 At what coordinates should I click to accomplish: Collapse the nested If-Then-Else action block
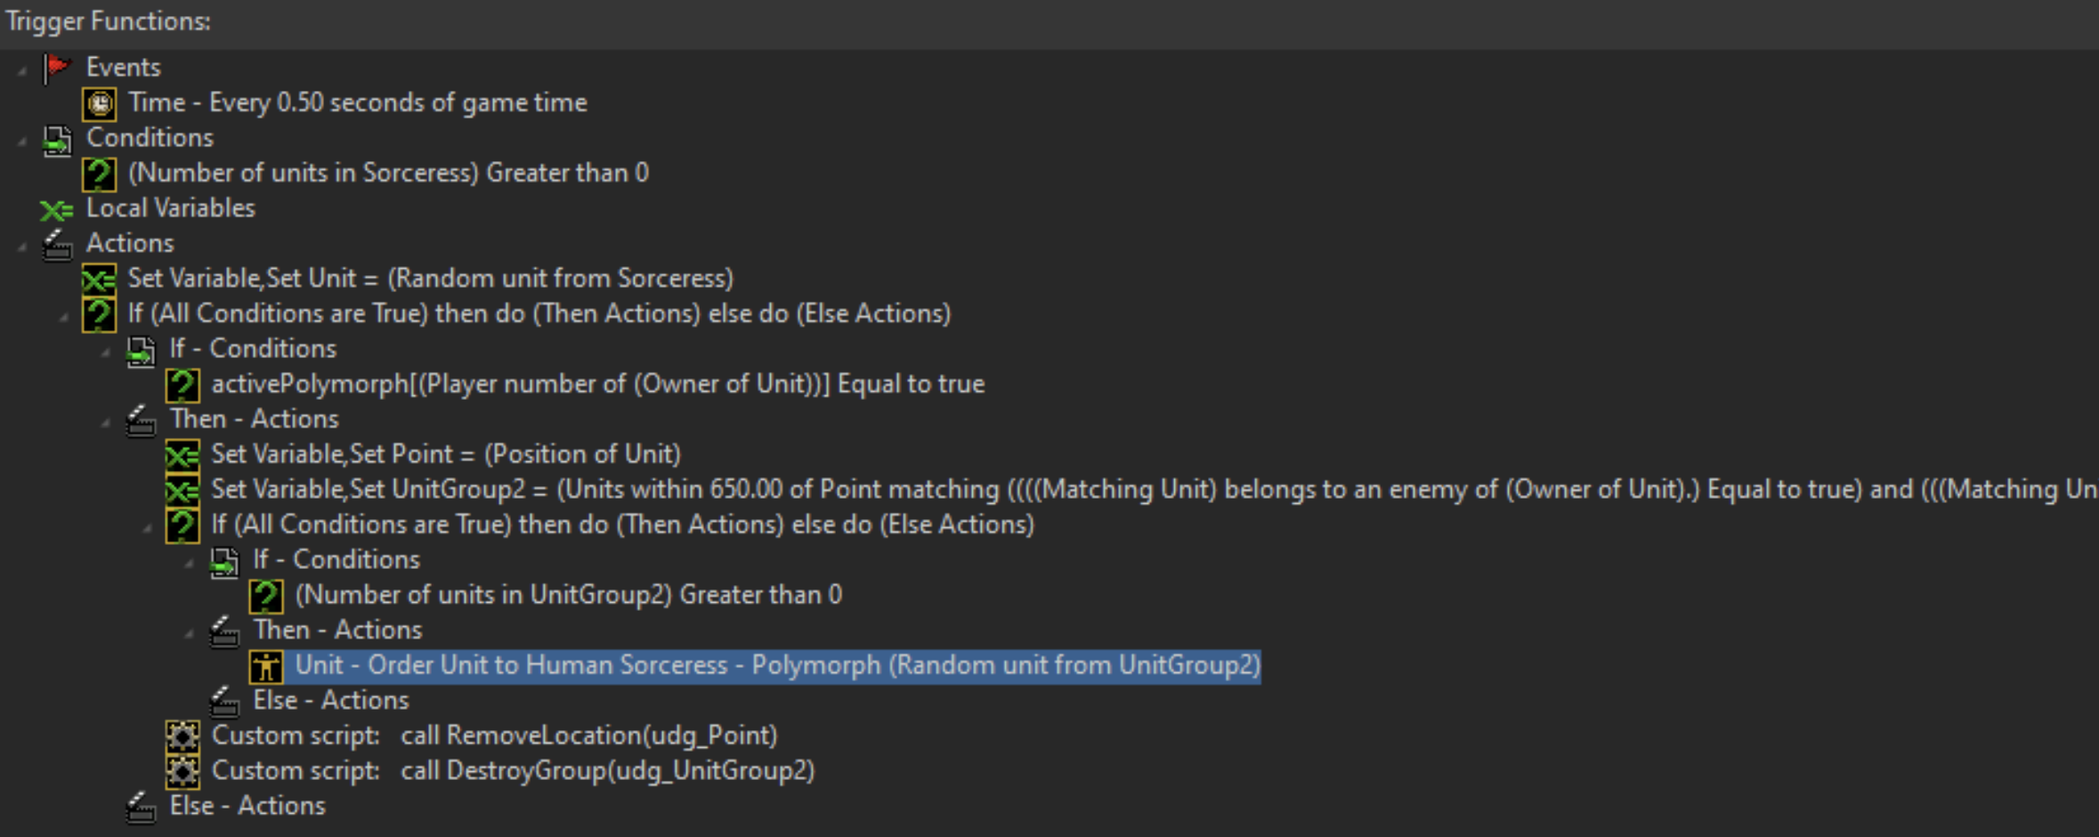[x=148, y=527]
